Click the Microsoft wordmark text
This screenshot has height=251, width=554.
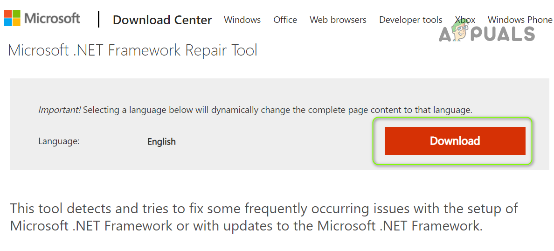[x=52, y=19]
